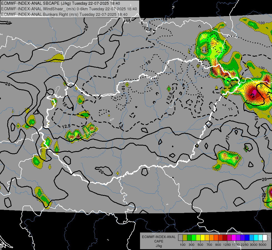Click the legend value label 100
This screenshot has width=272, height=250.
pyautogui.click(x=183, y=245)
